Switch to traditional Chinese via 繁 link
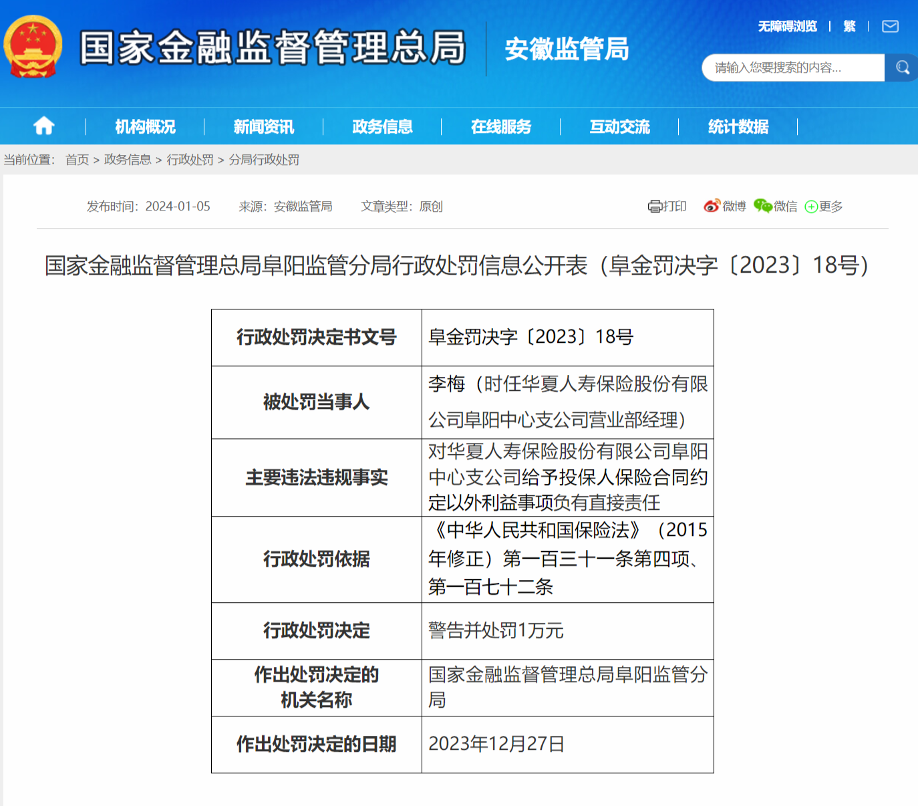Image resolution: width=918 pixels, height=806 pixels. 850,27
